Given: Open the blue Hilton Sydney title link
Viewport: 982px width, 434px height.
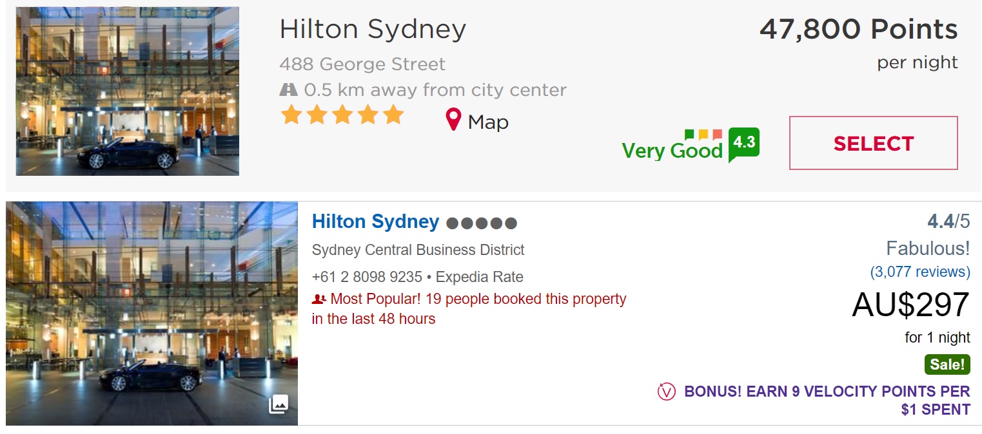Looking at the screenshot, I should click(x=375, y=222).
